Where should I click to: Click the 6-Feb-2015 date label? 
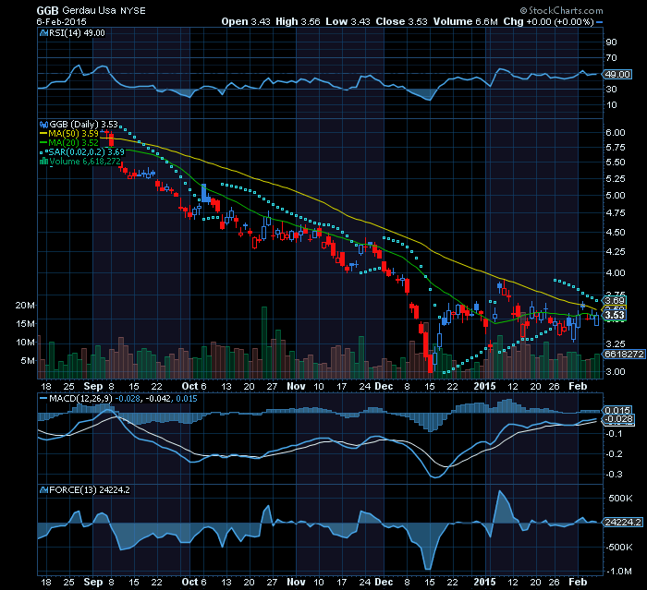tap(61, 22)
